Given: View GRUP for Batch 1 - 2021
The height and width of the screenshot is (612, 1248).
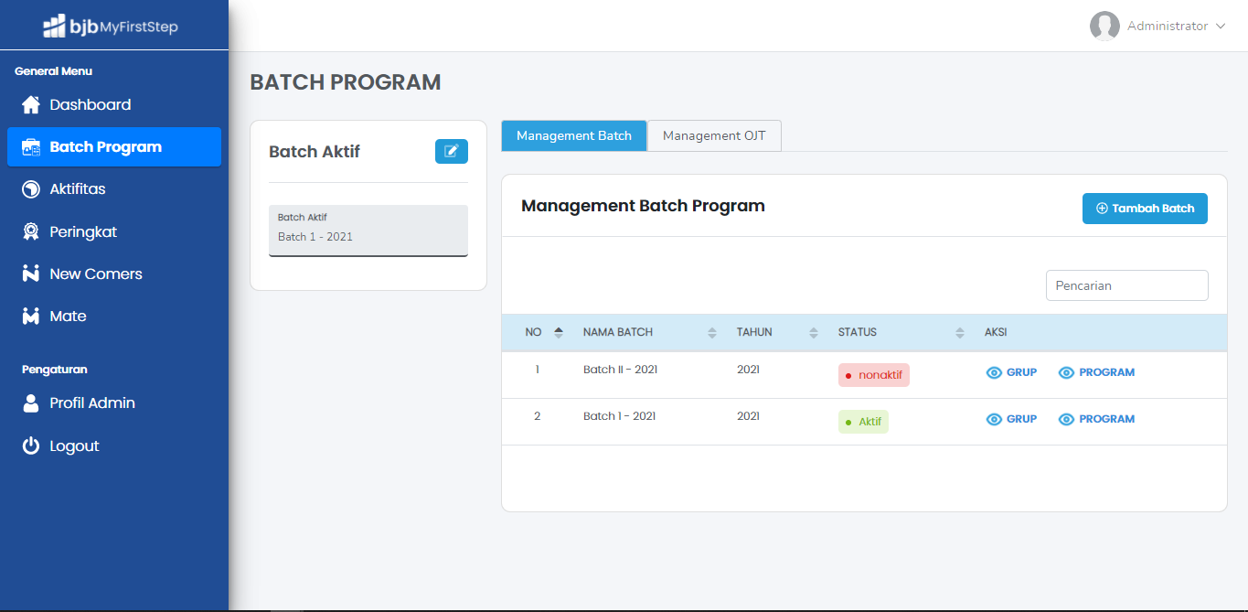Looking at the screenshot, I should pyautogui.click(x=1011, y=420).
